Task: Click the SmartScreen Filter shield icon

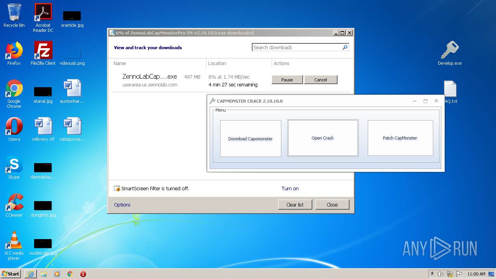Action: 117,189
